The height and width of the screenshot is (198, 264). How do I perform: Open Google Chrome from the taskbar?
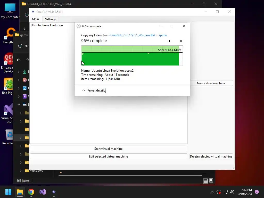31,192
